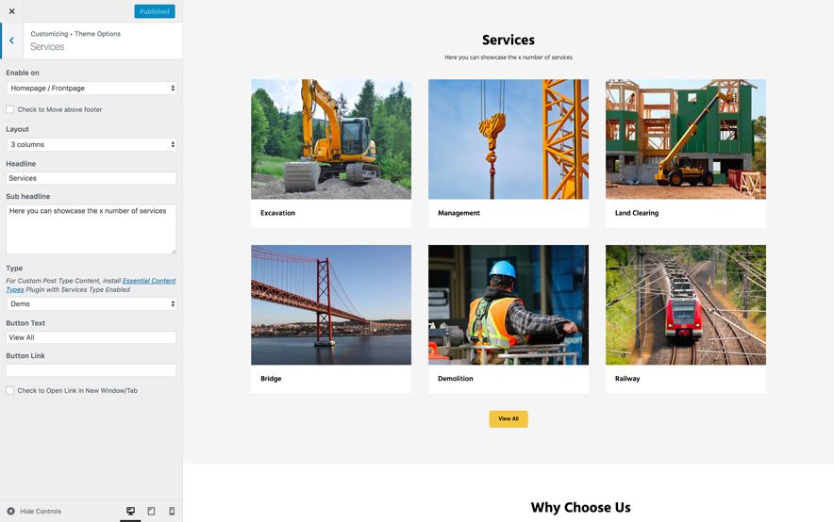The width and height of the screenshot is (834, 522).
Task: Select the Railway train thumbnail
Action: point(685,305)
